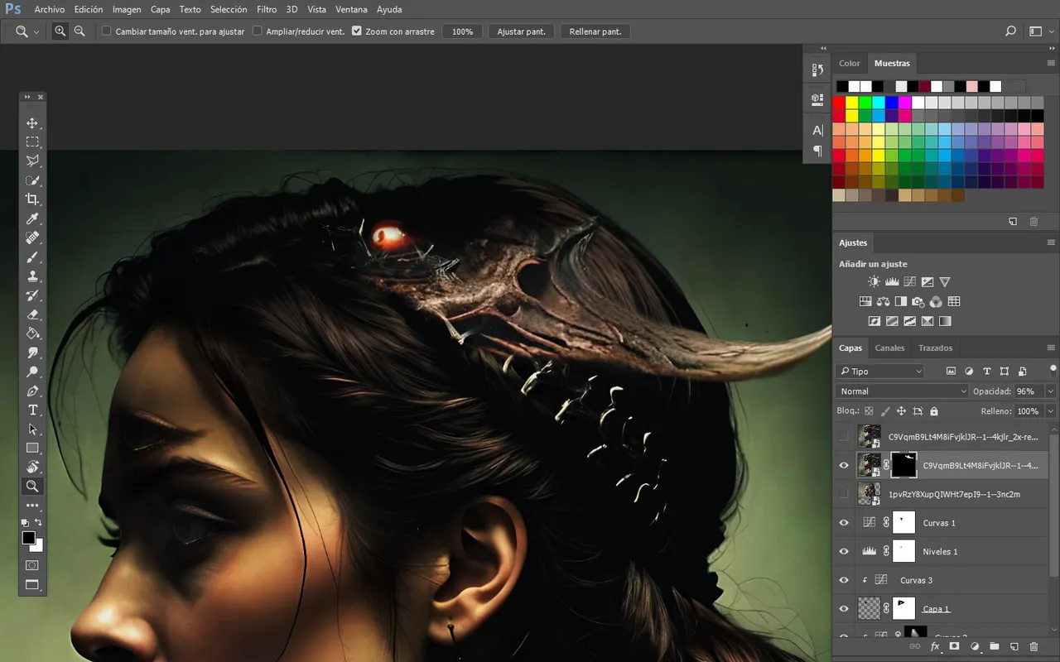This screenshot has width=1060, height=662.
Task: Hide the Niveles 1 layer
Action: click(844, 551)
